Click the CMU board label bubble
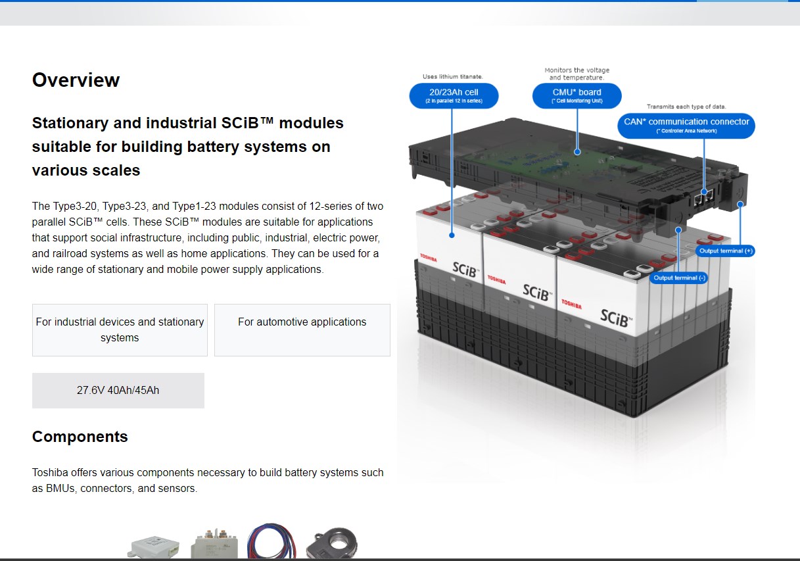 point(576,95)
